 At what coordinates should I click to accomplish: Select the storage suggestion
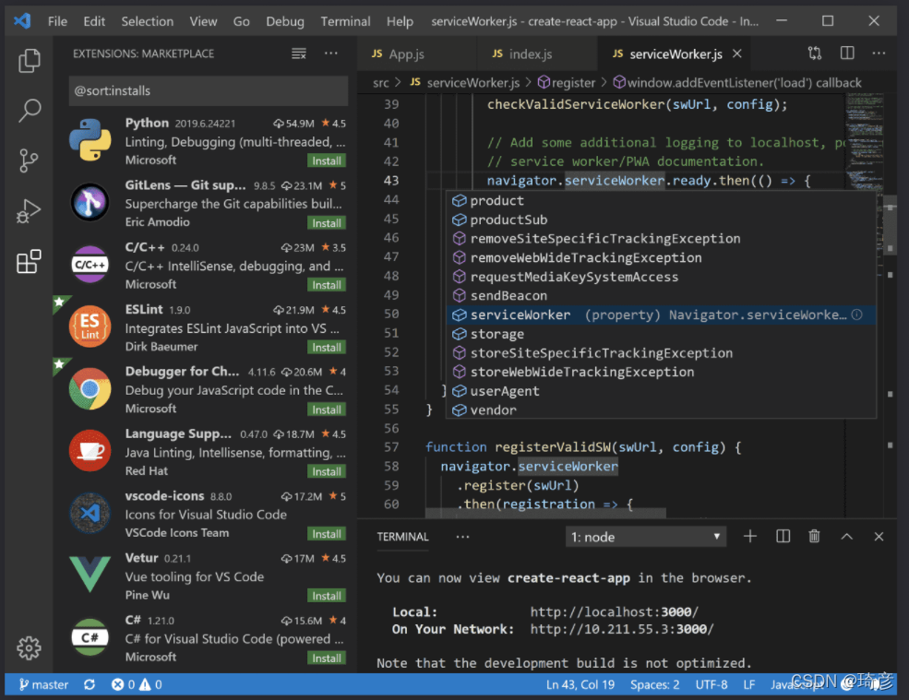[x=661, y=334]
